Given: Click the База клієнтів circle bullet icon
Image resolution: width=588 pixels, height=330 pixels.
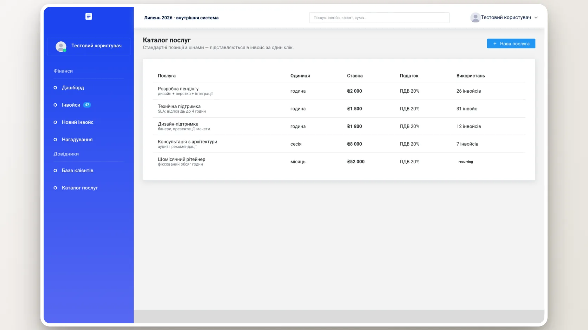Looking at the screenshot, I should point(55,170).
